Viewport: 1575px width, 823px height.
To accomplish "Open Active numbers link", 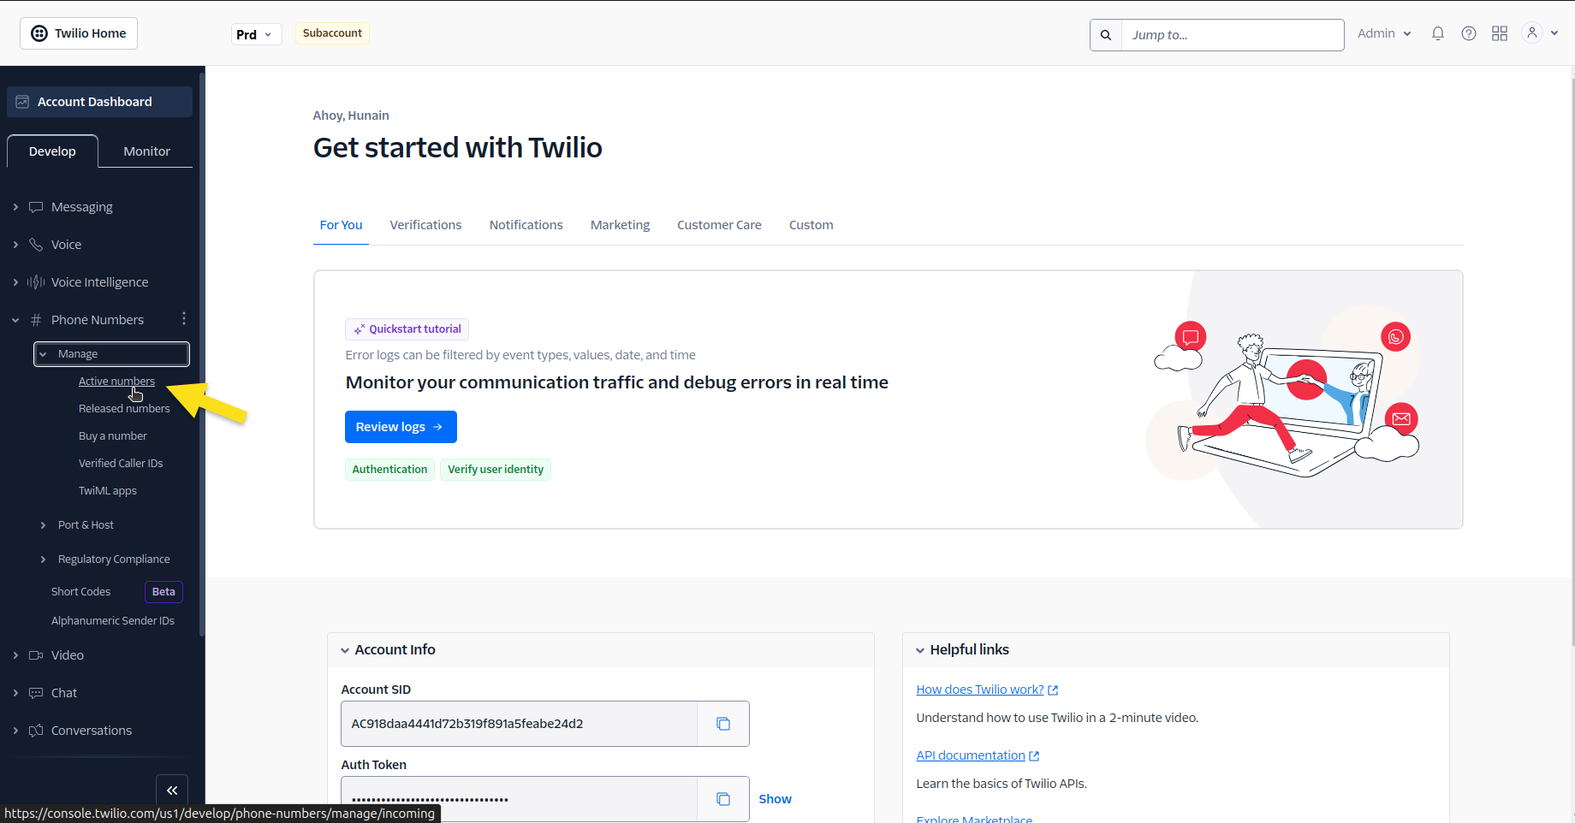I will [116, 382].
